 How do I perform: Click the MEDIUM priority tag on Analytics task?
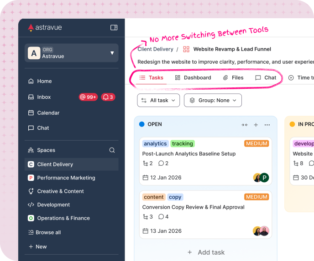click(256, 143)
